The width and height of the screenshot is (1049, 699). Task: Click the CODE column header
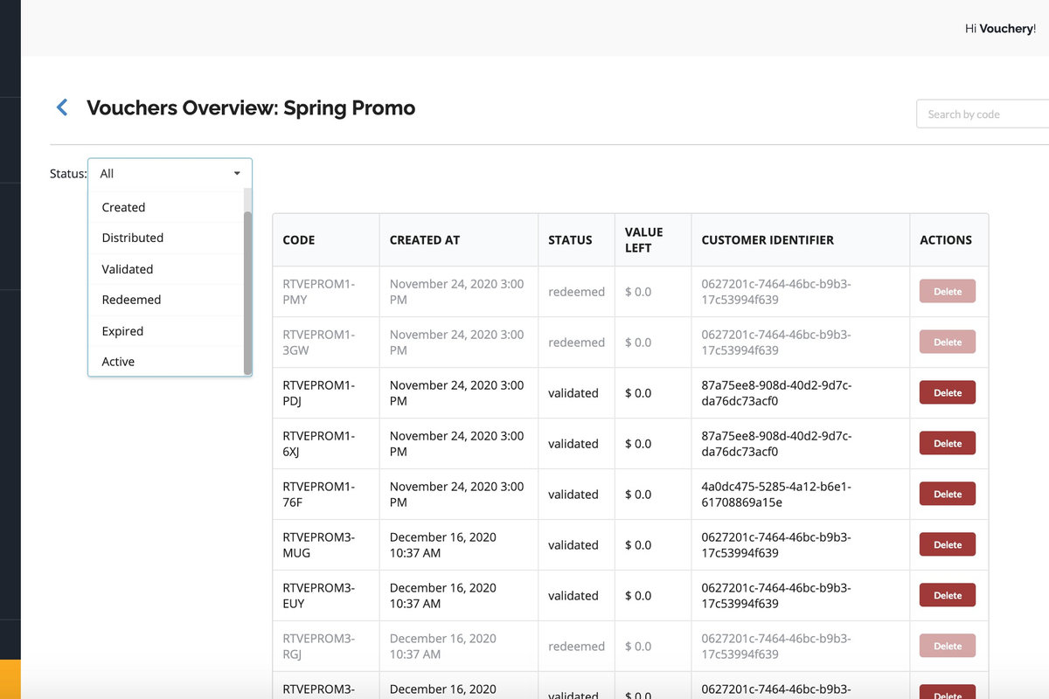point(326,239)
